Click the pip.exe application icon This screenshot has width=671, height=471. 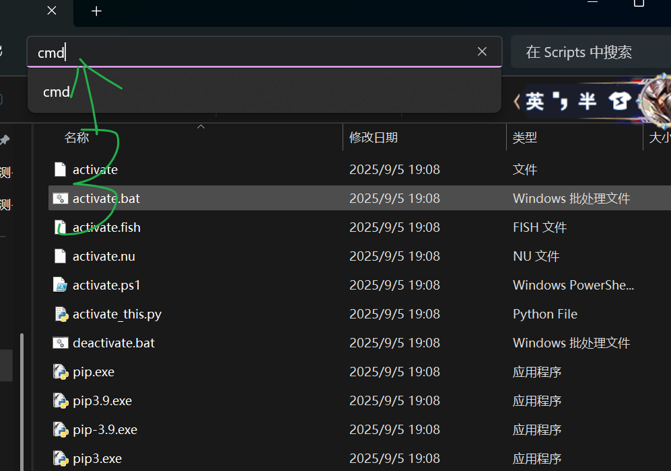[x=61, y=372]
